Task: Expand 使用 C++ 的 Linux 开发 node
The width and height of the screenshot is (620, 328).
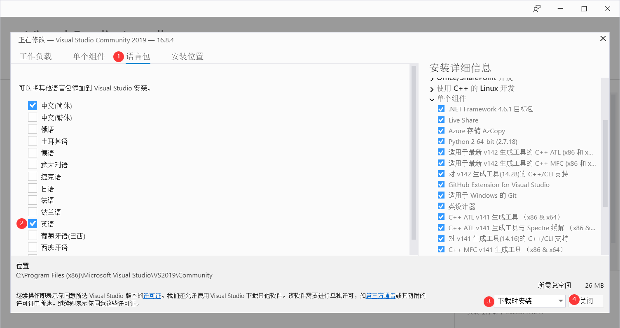Action: pyautogui.click(x=432, y=89)
